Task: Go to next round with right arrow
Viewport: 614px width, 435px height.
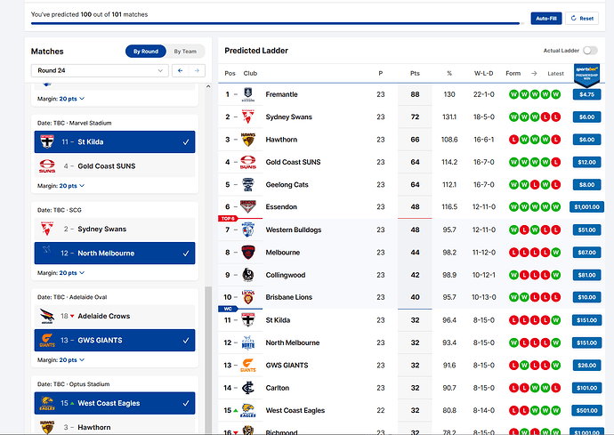Action: pyautogui.click(x=197, y=70)
